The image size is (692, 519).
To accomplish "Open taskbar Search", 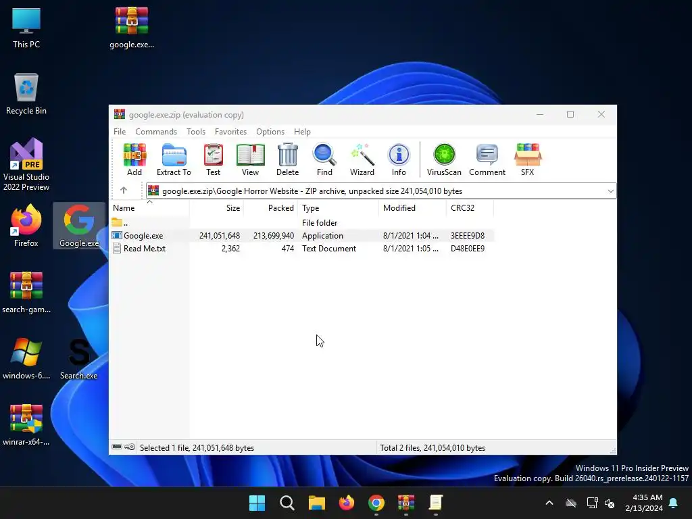I will (x=287, y=503).
